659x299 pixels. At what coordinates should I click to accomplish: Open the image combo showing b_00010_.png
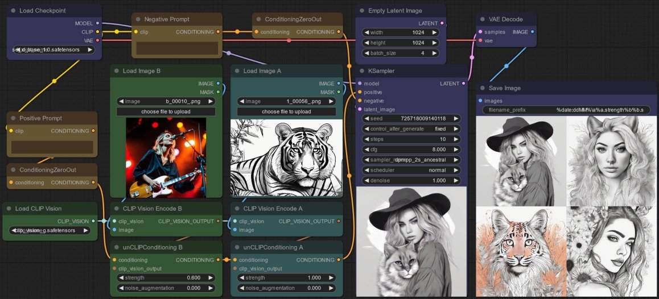(166, 101)
